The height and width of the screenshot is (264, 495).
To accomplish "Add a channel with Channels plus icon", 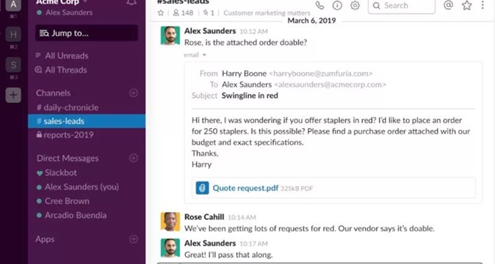I will pos(133,93).
